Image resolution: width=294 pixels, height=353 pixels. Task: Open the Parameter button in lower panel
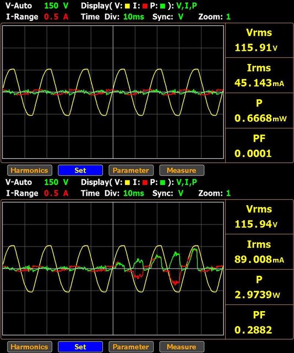(x=131, y=347)
